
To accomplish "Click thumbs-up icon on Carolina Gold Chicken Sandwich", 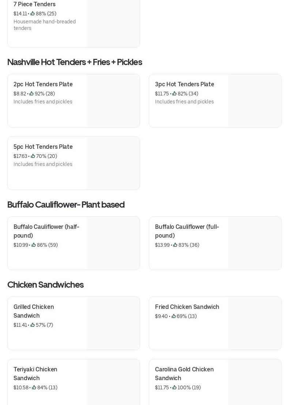I will pyautogui.click(x=174, y=387).
